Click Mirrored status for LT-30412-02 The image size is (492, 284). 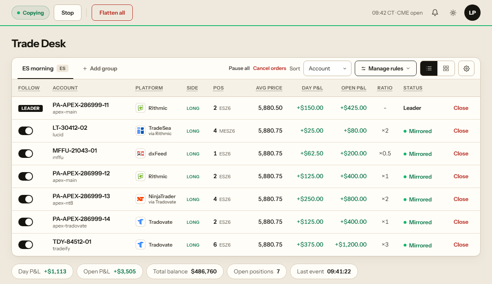[x=417, y=131]
